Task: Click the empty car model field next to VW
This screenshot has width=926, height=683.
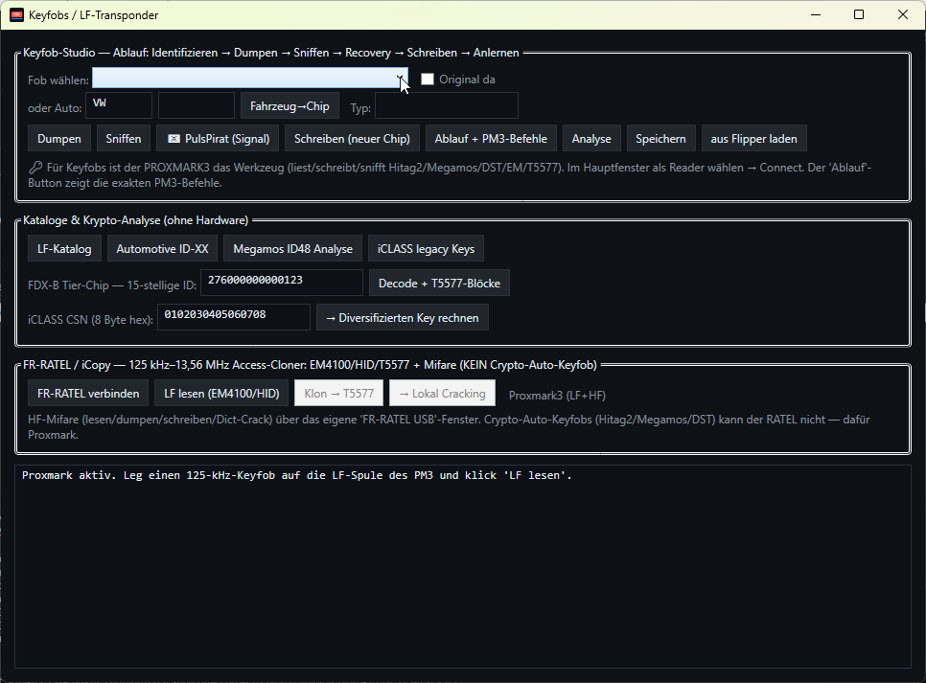Action: [x=197, y=105]
